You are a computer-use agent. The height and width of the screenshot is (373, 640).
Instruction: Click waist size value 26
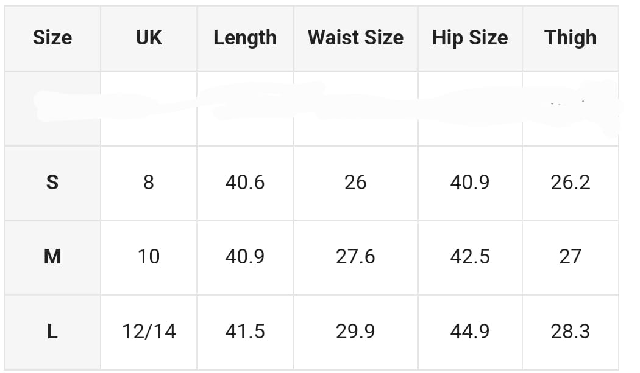(x=355, y=182)
